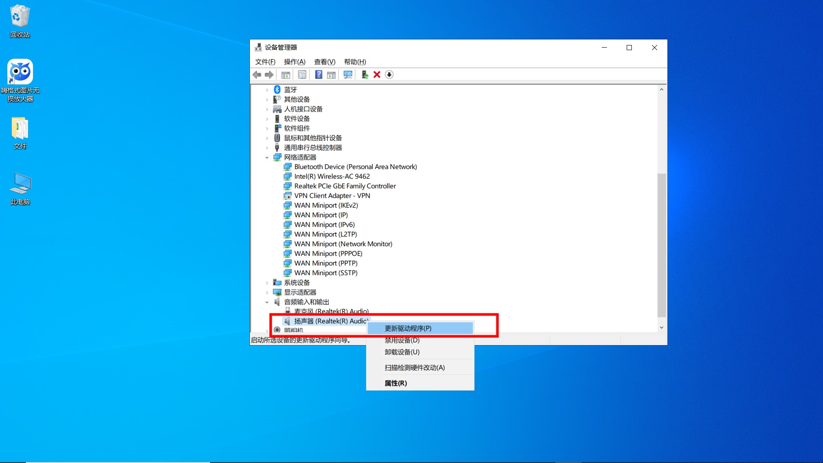
Task: Choose 卸载设备(U) from context menu
Action: click(402, 352)
